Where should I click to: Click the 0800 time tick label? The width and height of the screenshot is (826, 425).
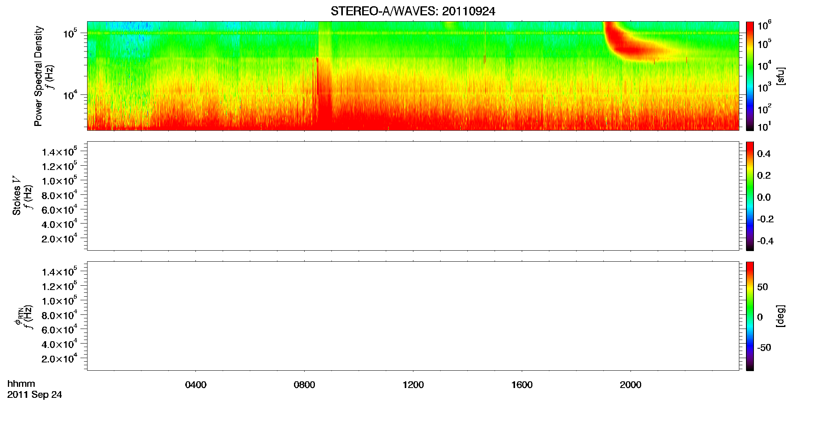[x=304, y=385]
